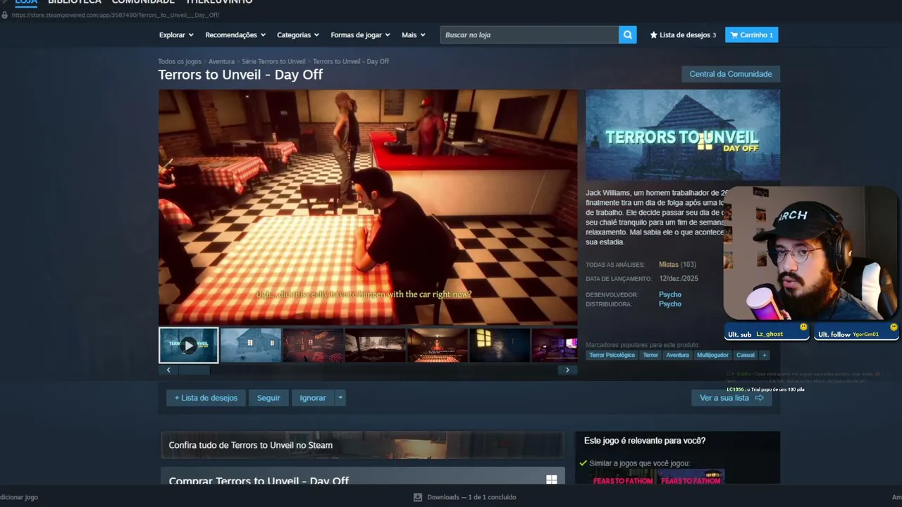Select the snowy cabin screenshot thumbnail

coord(251,345)
